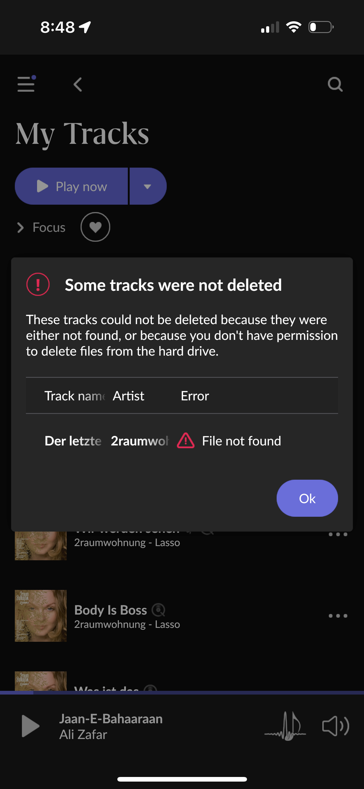Tap the signal path waveform icon

click(x=285, y=726)
